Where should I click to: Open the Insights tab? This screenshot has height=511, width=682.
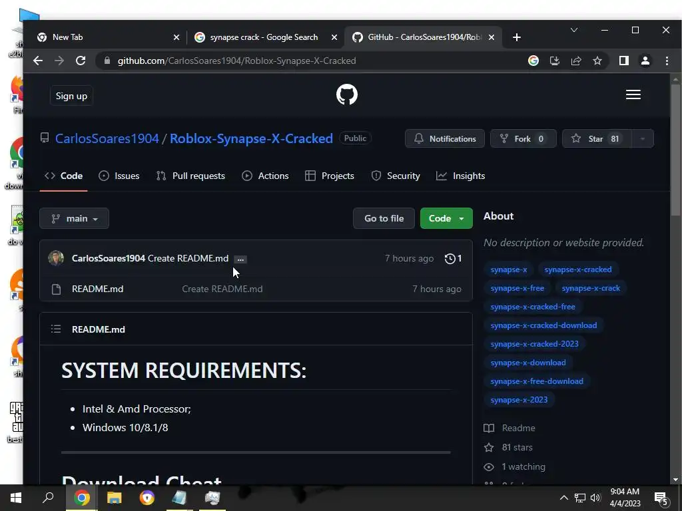pos(461,176)
